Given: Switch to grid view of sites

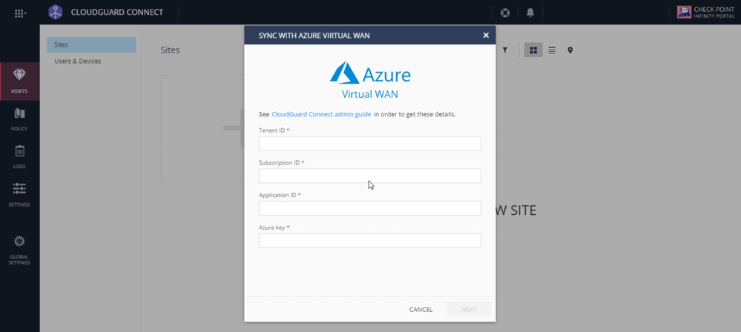Looking at the screenshot, I should tap(533, 50).
